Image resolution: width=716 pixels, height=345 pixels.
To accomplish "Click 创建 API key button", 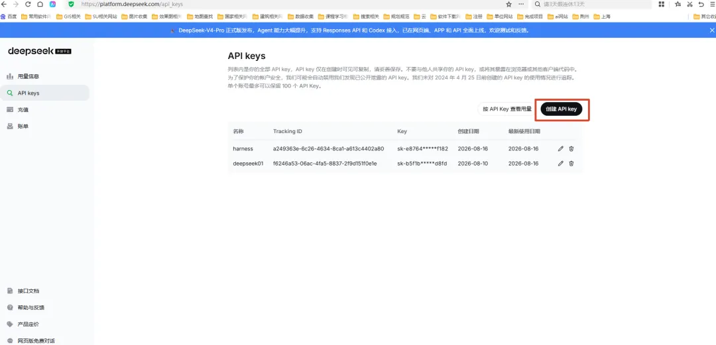I will pos(562,109).
